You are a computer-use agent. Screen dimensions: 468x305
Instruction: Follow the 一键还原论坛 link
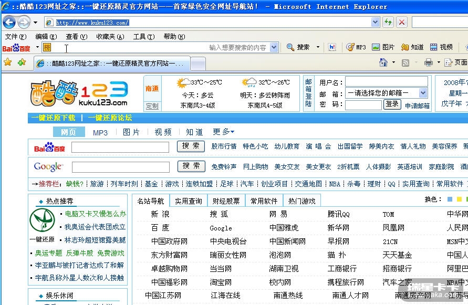(110, 118)
